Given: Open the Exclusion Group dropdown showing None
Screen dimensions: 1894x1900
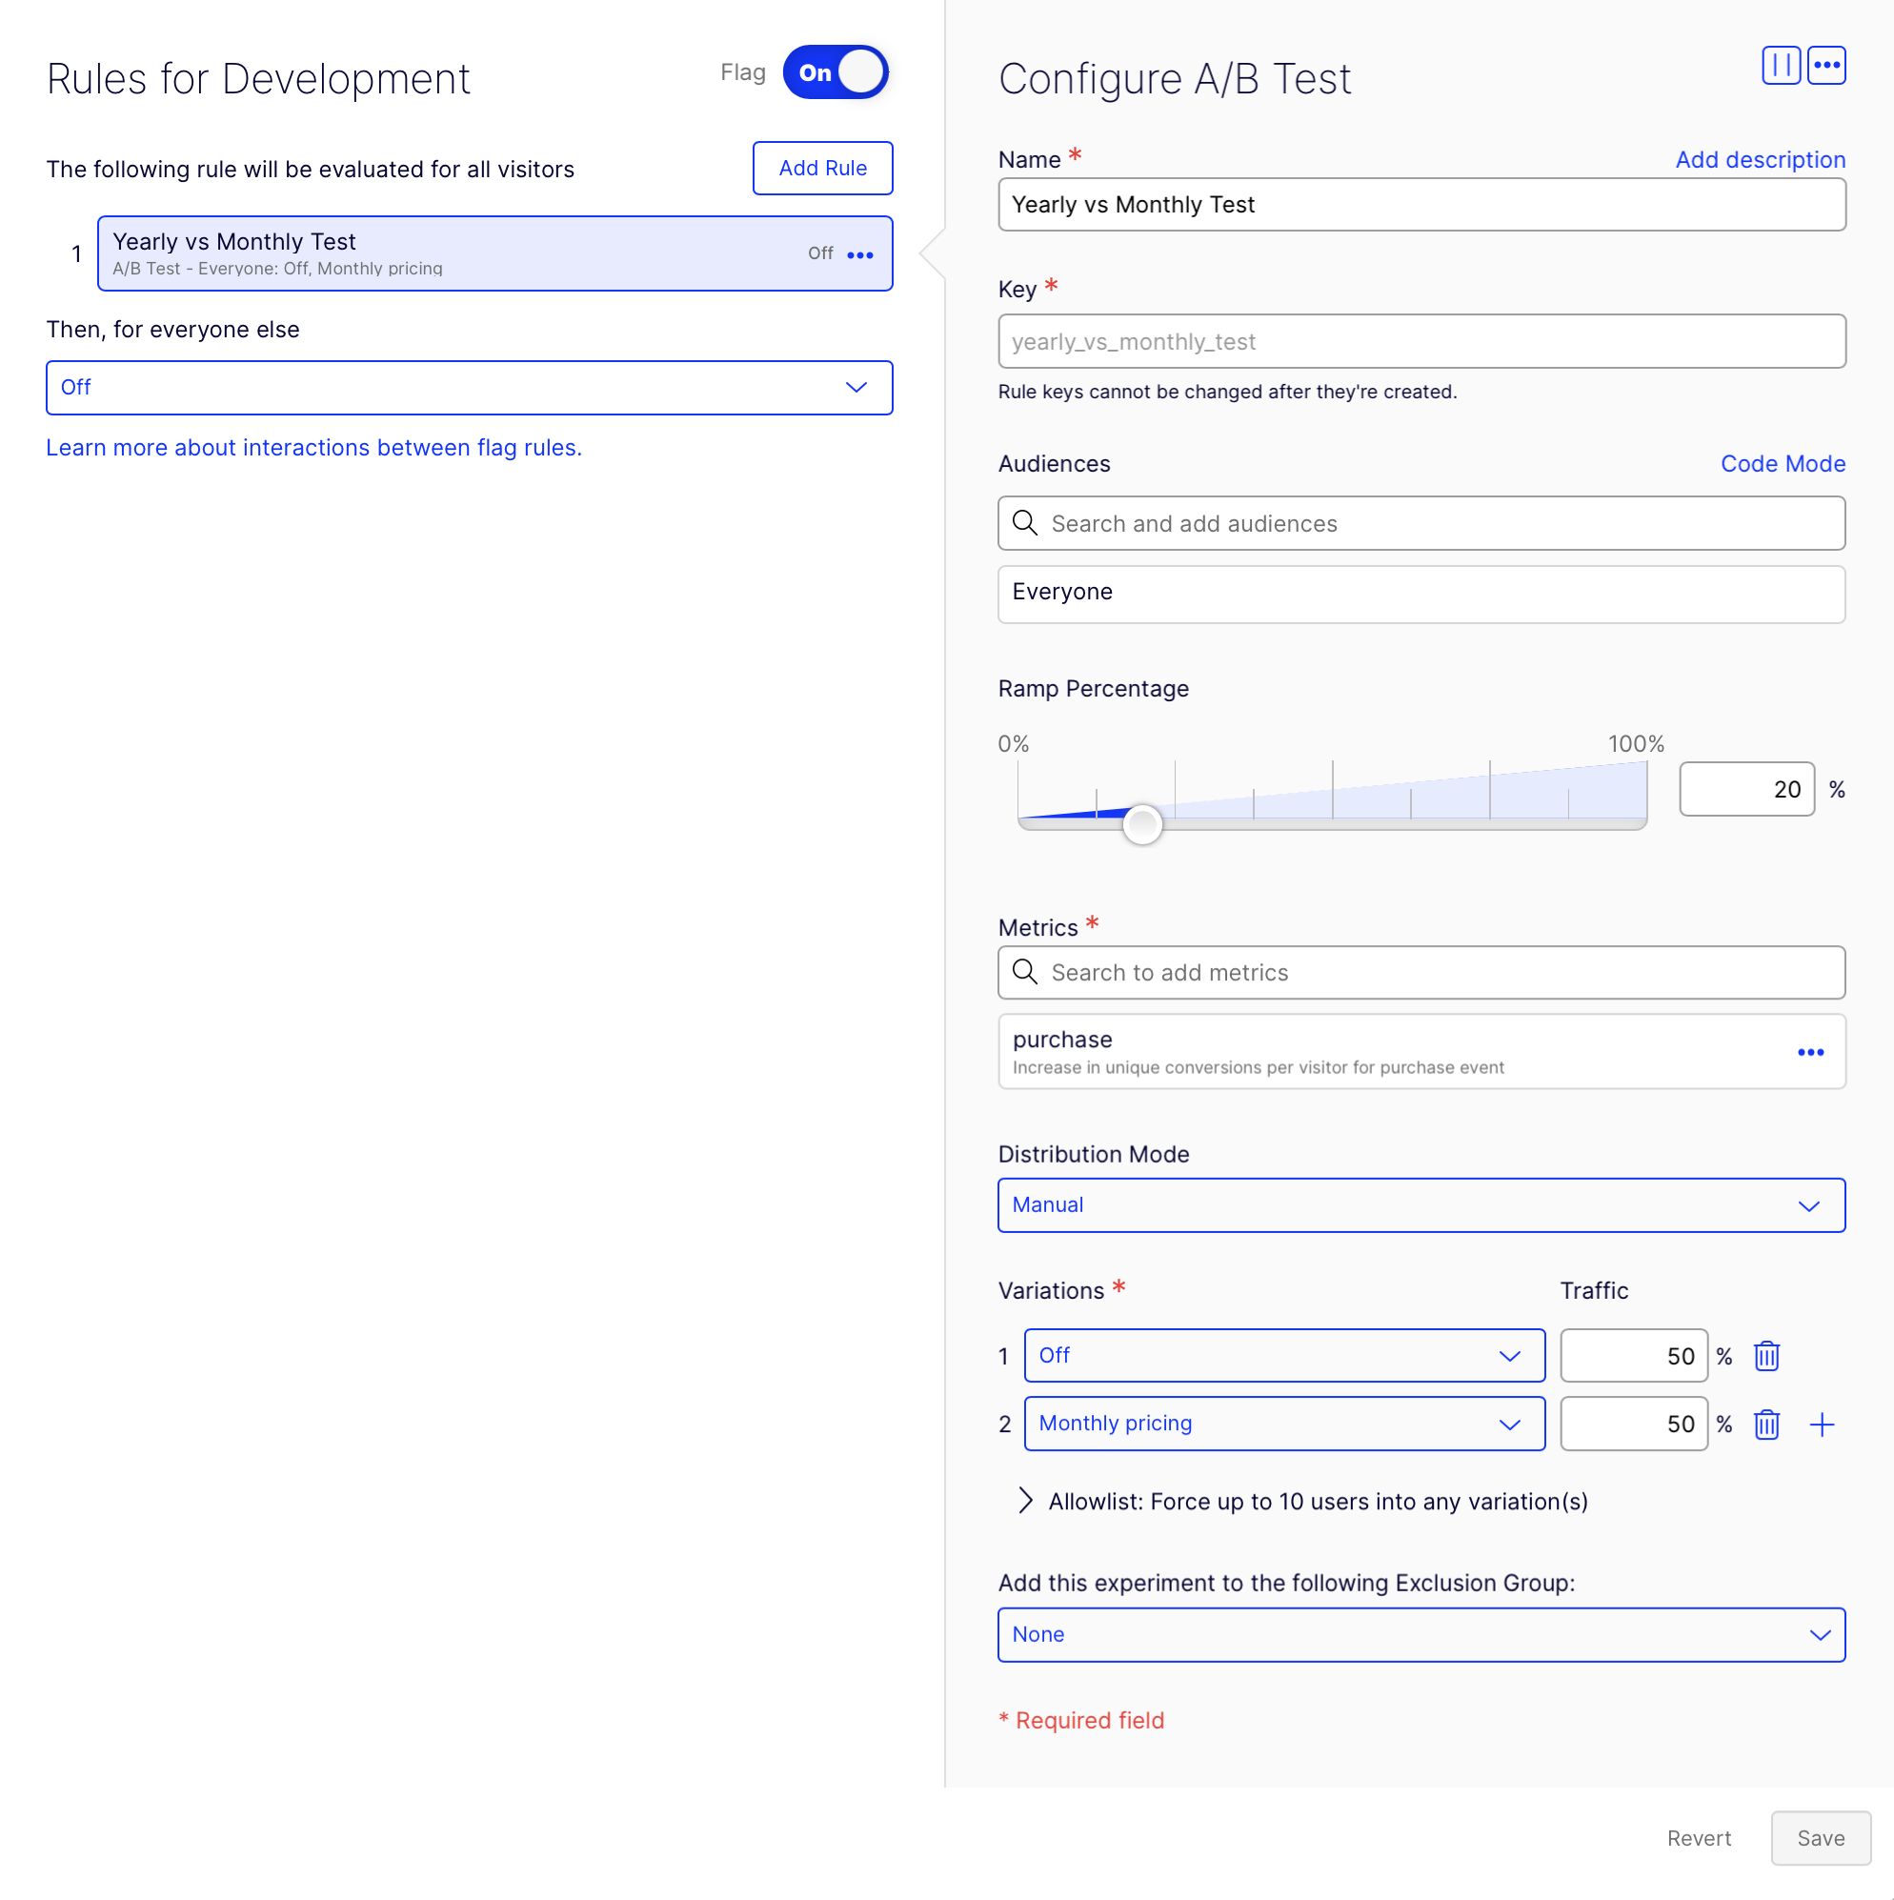Looking at the screenshot, I should tap(1421, 1634).
